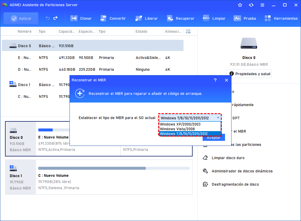Open the Recuperar menu
The width and height of the screenshot is (301, 221).
click(x=181, y=19)
